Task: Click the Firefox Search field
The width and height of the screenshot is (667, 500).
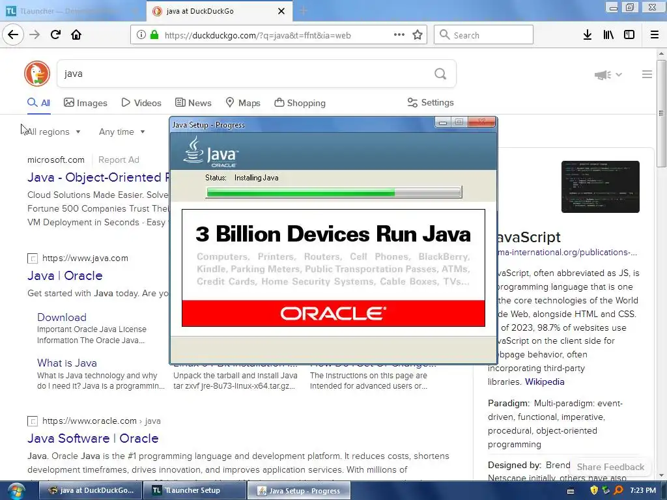Action: tap(483, 35)
